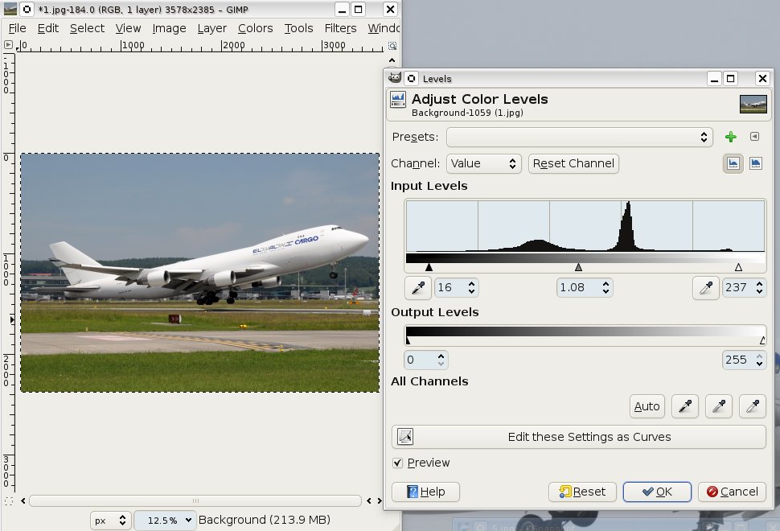
Task: Open the presets menu arrow icon
Action: [x=754, y=137]
